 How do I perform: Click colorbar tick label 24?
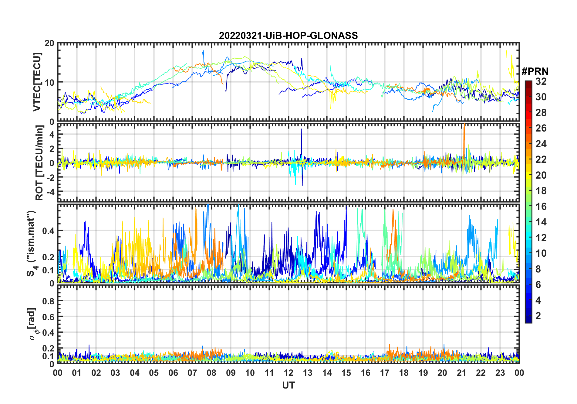tap(541, 144)
